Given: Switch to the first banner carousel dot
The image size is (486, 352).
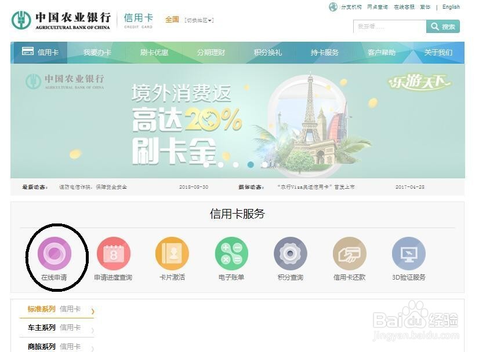Looking at the screenshot, I should pos(206,165).
